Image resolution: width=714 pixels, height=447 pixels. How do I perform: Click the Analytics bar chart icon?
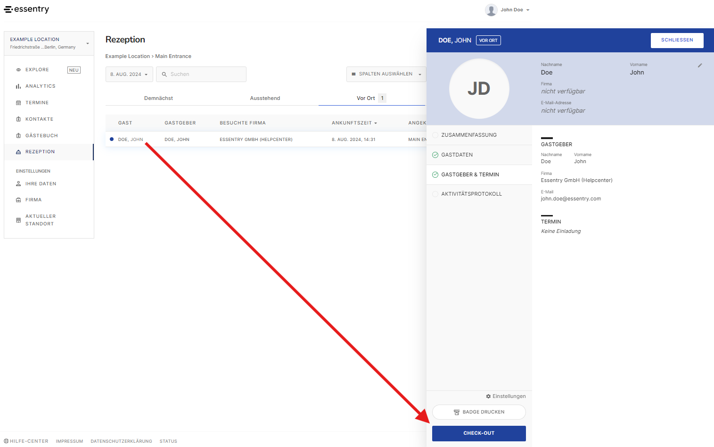[18, 86]
